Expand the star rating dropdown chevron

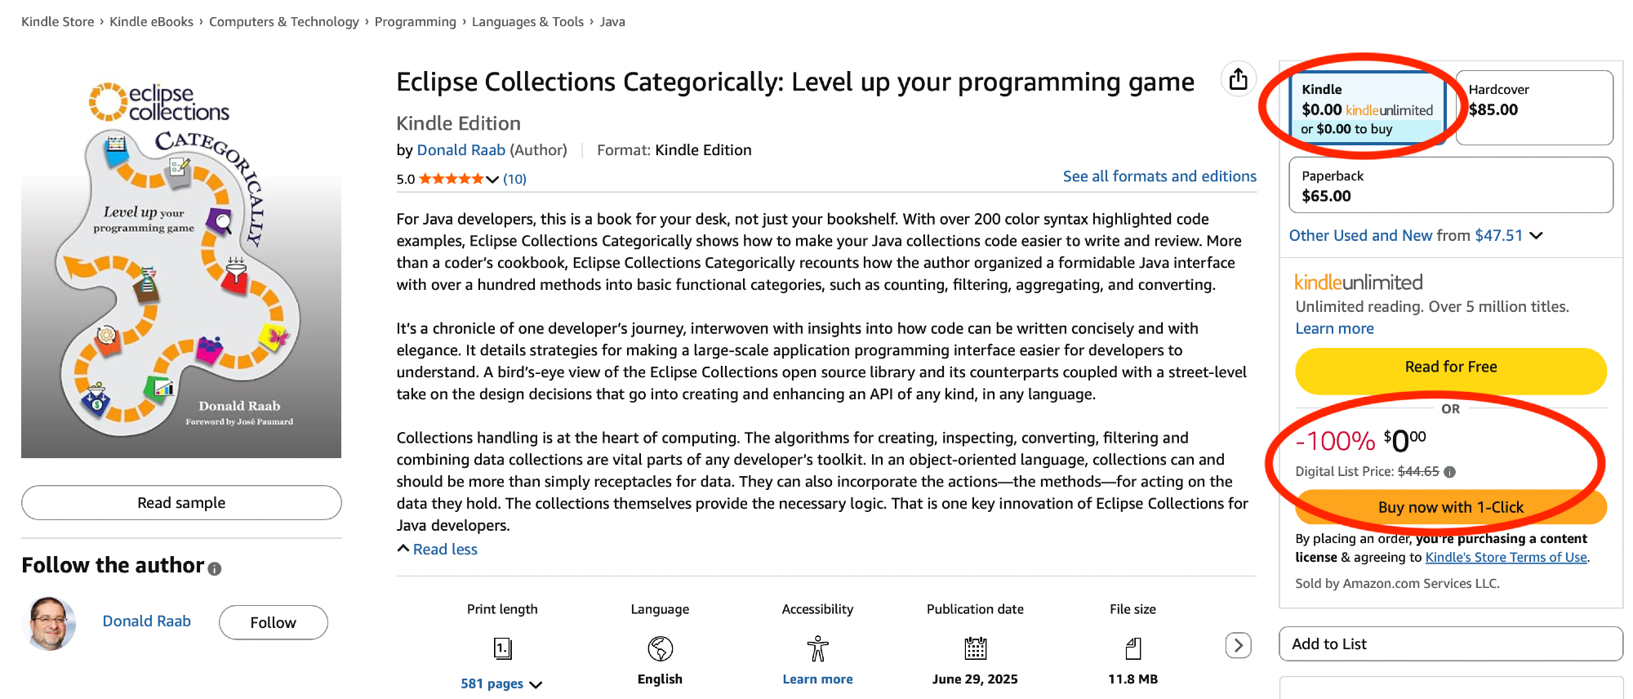[492, 180]
